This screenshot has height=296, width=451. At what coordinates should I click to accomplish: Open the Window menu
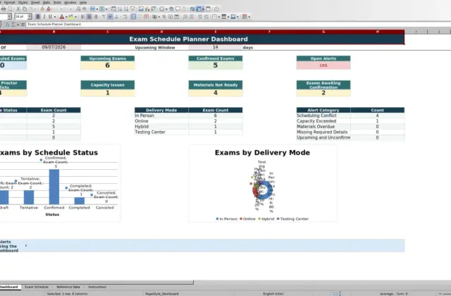coord(70,2)
